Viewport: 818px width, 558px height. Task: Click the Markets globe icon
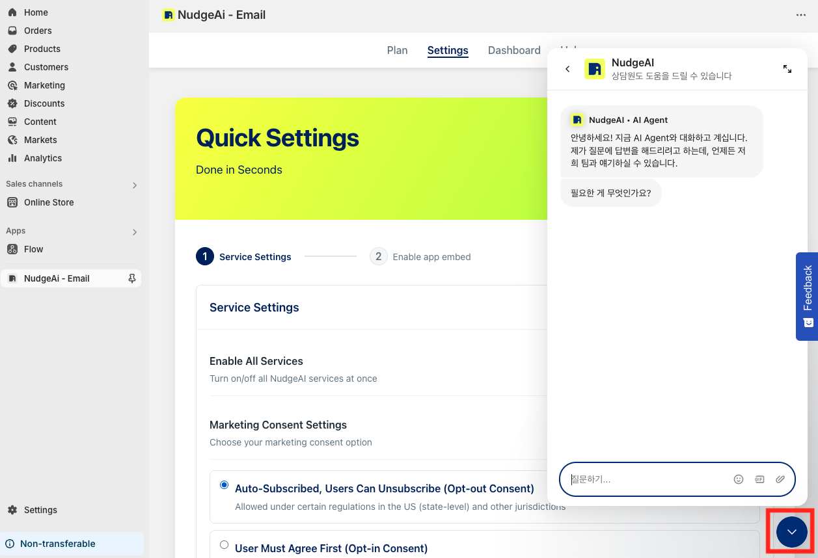(12, 140)
